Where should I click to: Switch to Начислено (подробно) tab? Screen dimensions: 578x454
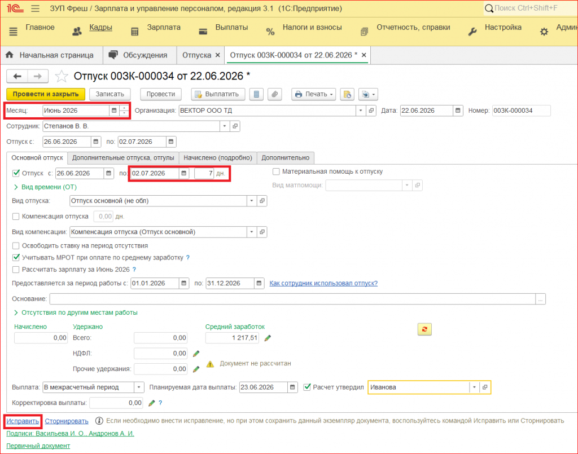coord(218,158)
